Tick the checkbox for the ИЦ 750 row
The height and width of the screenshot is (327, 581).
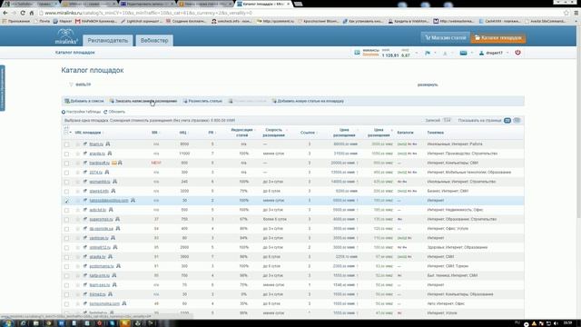(x=66, y=220)
